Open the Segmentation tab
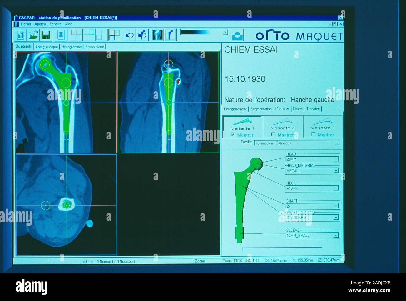The height and width of the screenshot is (301, 406). click(261, 109)
